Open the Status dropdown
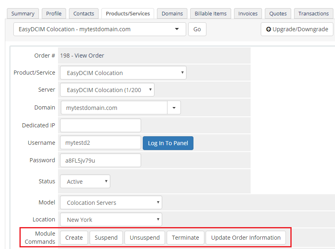This screenshot has height=249, width=335. [85, 182]
